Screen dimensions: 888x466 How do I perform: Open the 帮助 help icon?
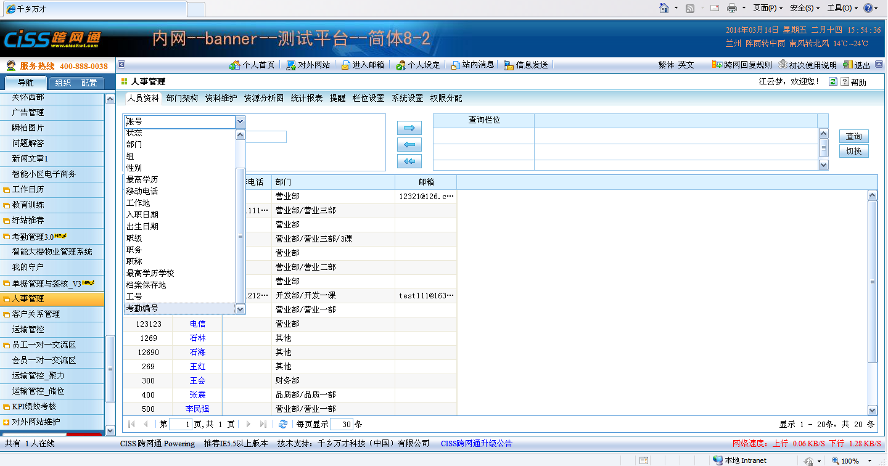(845, 82)
